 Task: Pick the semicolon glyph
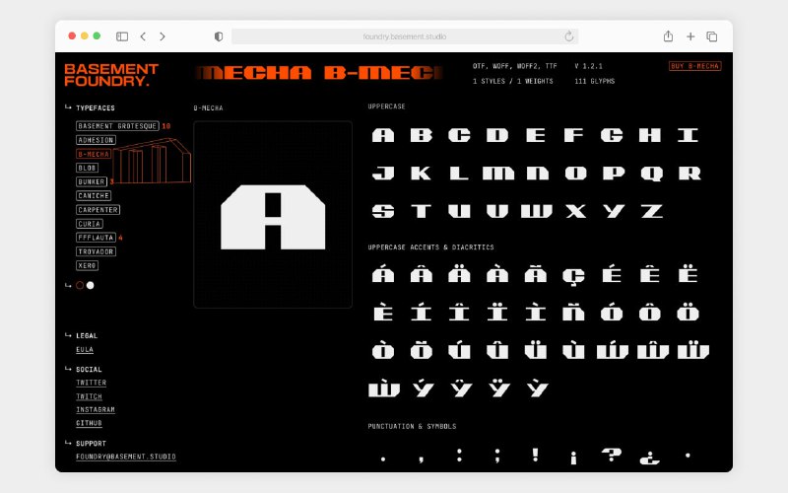click(497, 456)
